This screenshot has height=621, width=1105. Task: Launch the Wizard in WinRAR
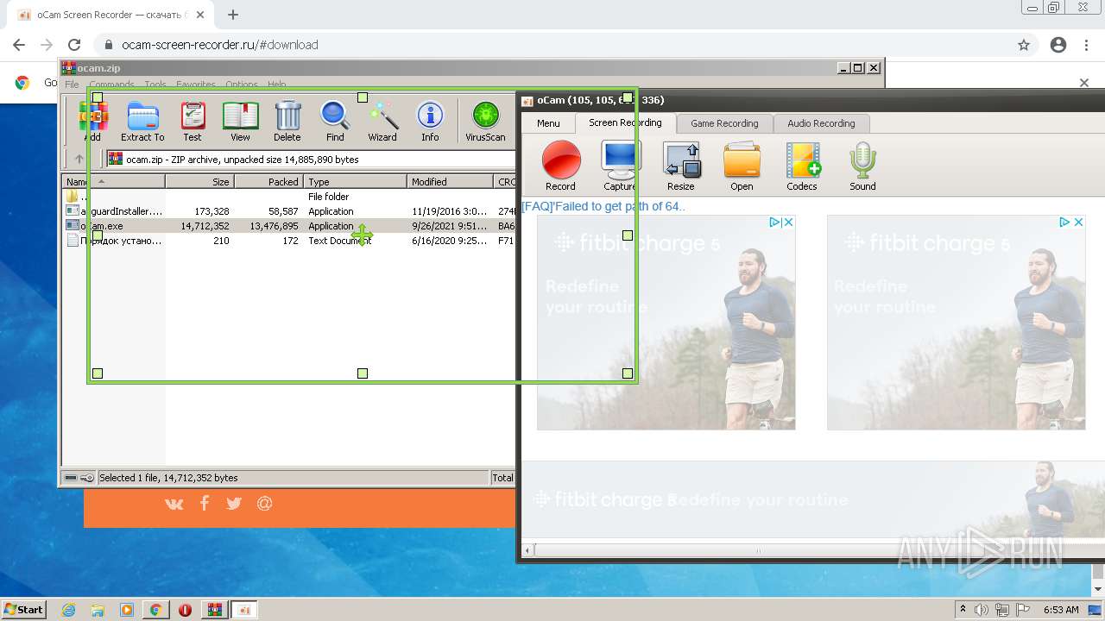(382, 121)
